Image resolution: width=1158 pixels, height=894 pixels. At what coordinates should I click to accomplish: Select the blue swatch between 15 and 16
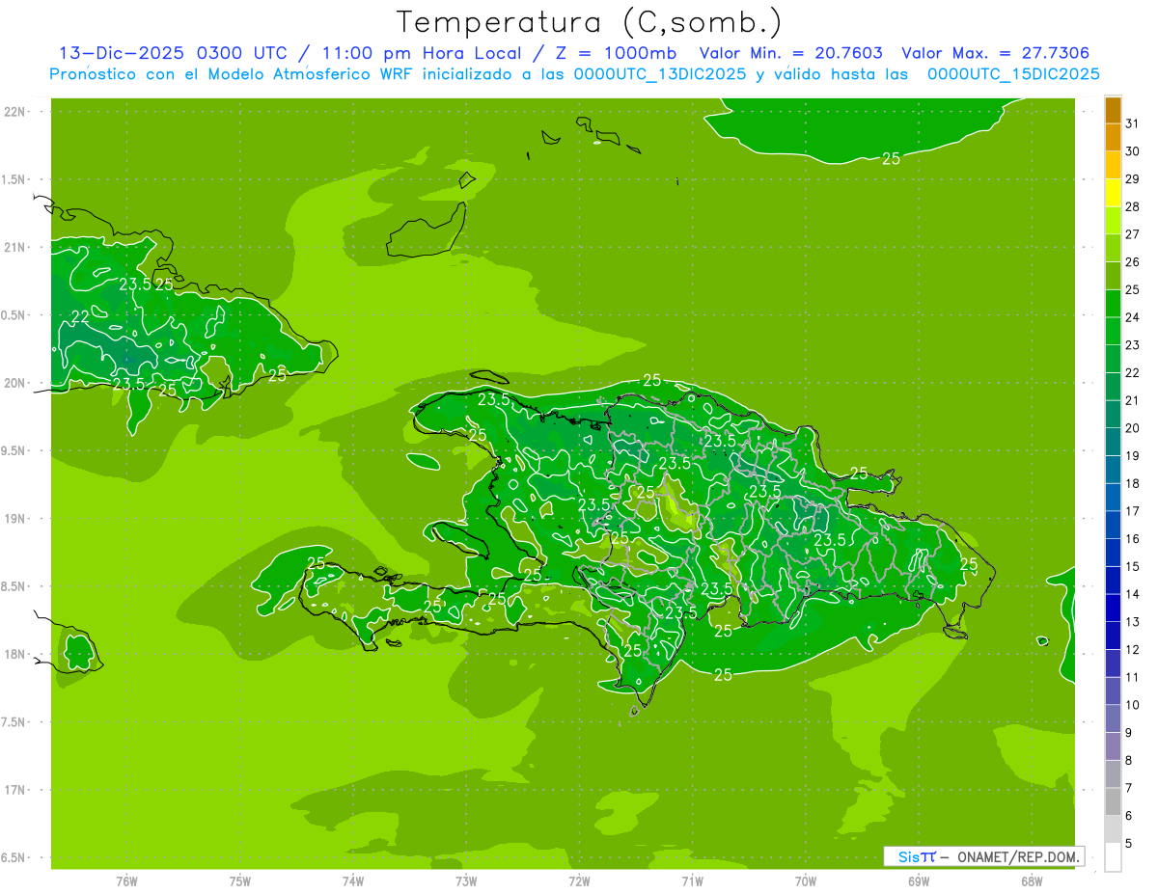coord(1113,554)
